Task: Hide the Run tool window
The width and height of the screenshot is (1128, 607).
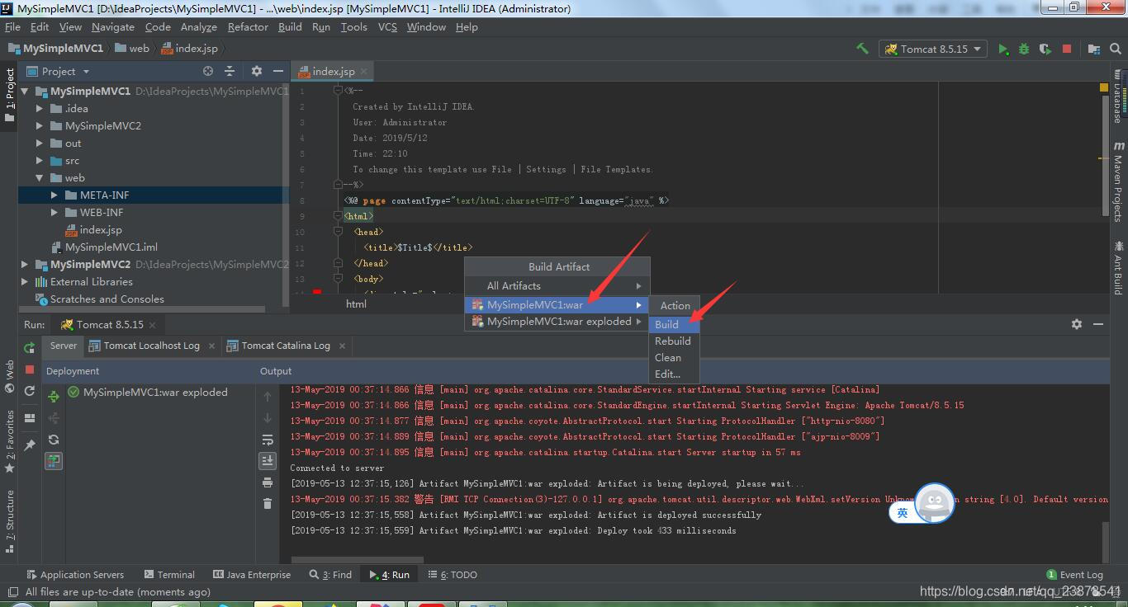Action: 1098,324
